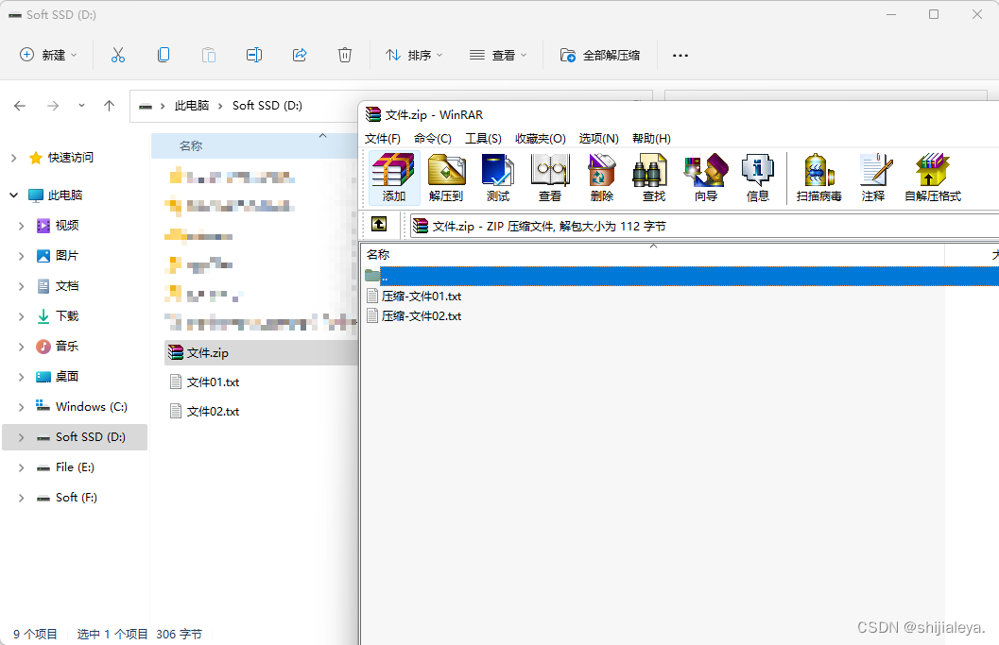Expand the Windows (C:) tree node
The image size is (999, 645).
click(21, 406)
